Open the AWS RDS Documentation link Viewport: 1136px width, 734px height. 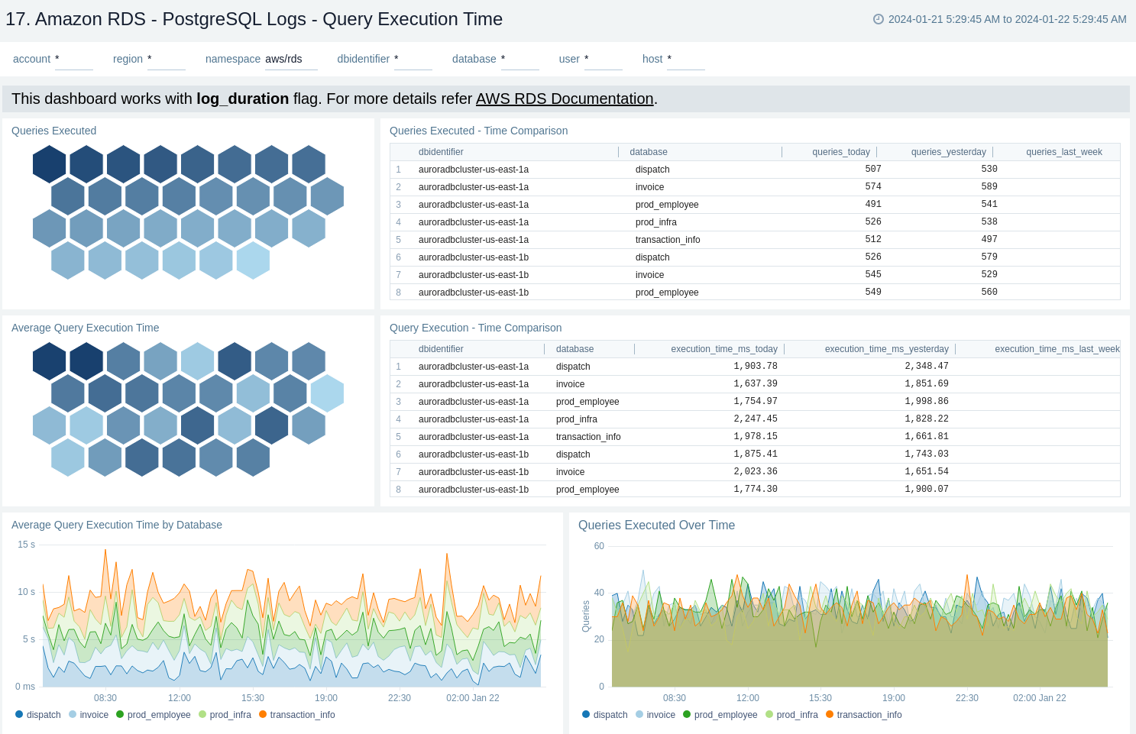(x=565, y=99)
